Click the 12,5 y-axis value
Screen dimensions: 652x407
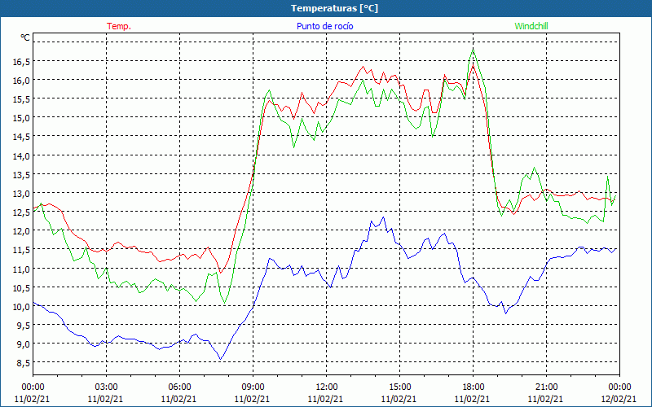click(x=22, y=212)
